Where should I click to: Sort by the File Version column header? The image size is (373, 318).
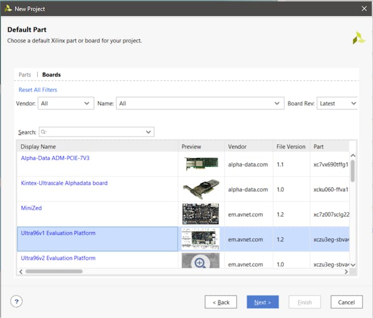[291, 147]
